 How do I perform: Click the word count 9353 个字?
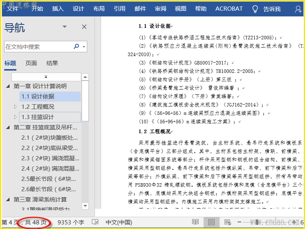click(71, 222)
